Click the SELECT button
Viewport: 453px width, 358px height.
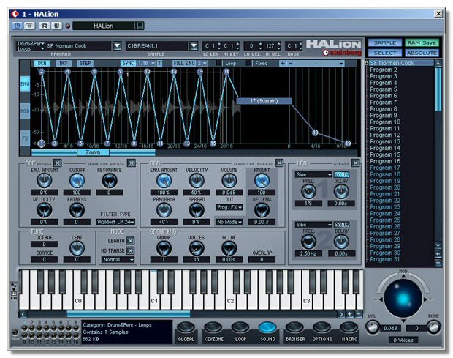click(384, 53)
